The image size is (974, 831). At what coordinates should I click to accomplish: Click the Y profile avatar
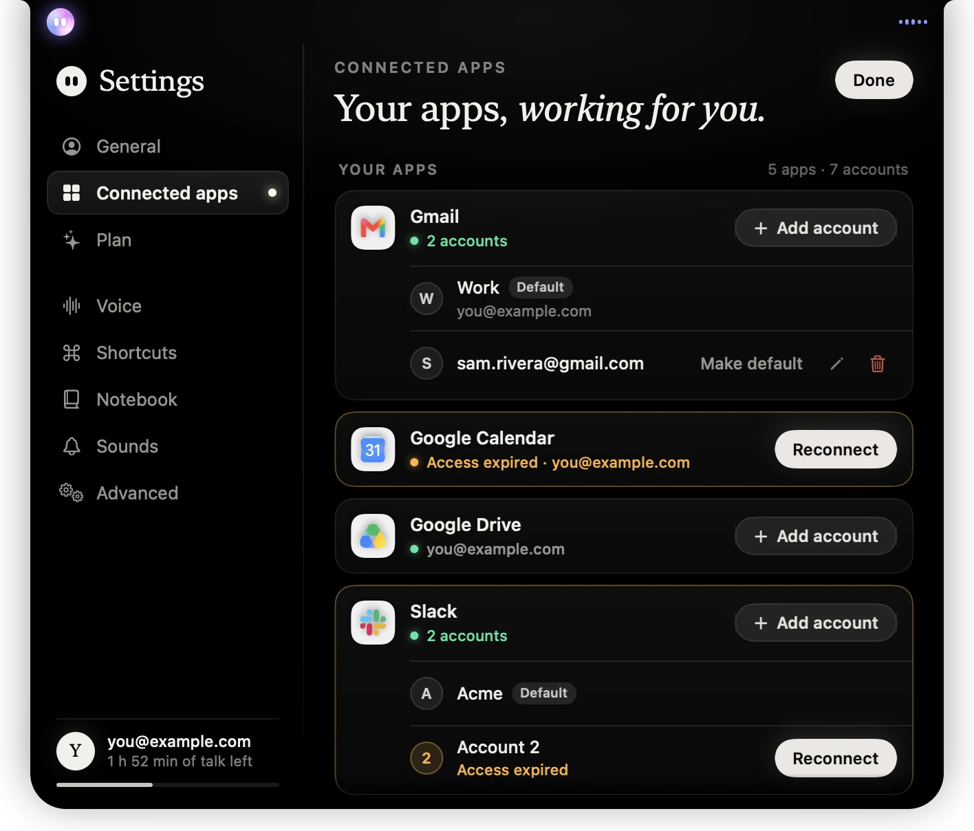[x=76, y=751]
